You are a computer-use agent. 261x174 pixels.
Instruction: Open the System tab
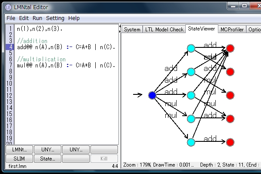(132, 29)
